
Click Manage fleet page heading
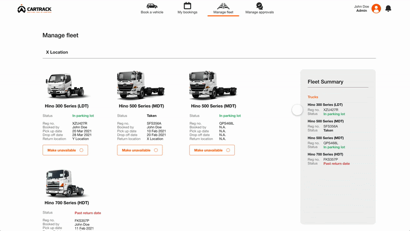pos(60,35)
